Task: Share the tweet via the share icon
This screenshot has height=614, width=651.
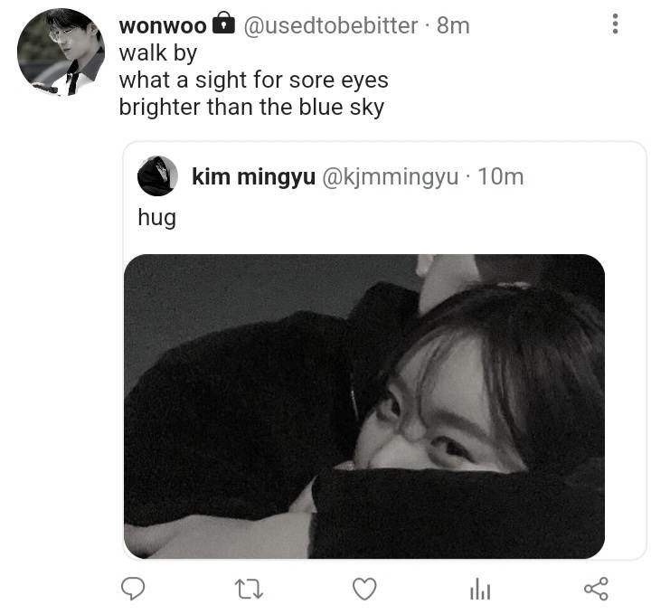Action: click(596, 589)
